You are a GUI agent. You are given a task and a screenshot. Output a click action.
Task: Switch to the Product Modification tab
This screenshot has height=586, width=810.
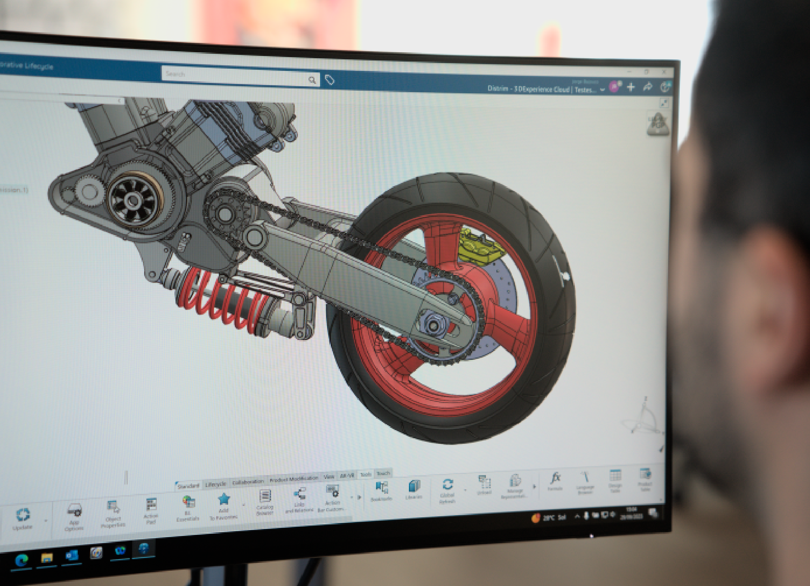[x=294, y=479]
